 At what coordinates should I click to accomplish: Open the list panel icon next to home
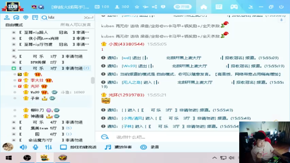point(219,7)
